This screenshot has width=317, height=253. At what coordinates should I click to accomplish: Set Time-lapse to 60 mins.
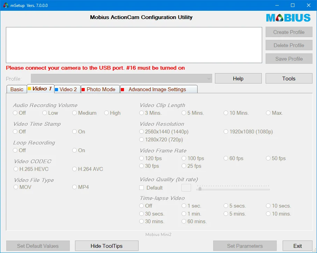(194, 221)
